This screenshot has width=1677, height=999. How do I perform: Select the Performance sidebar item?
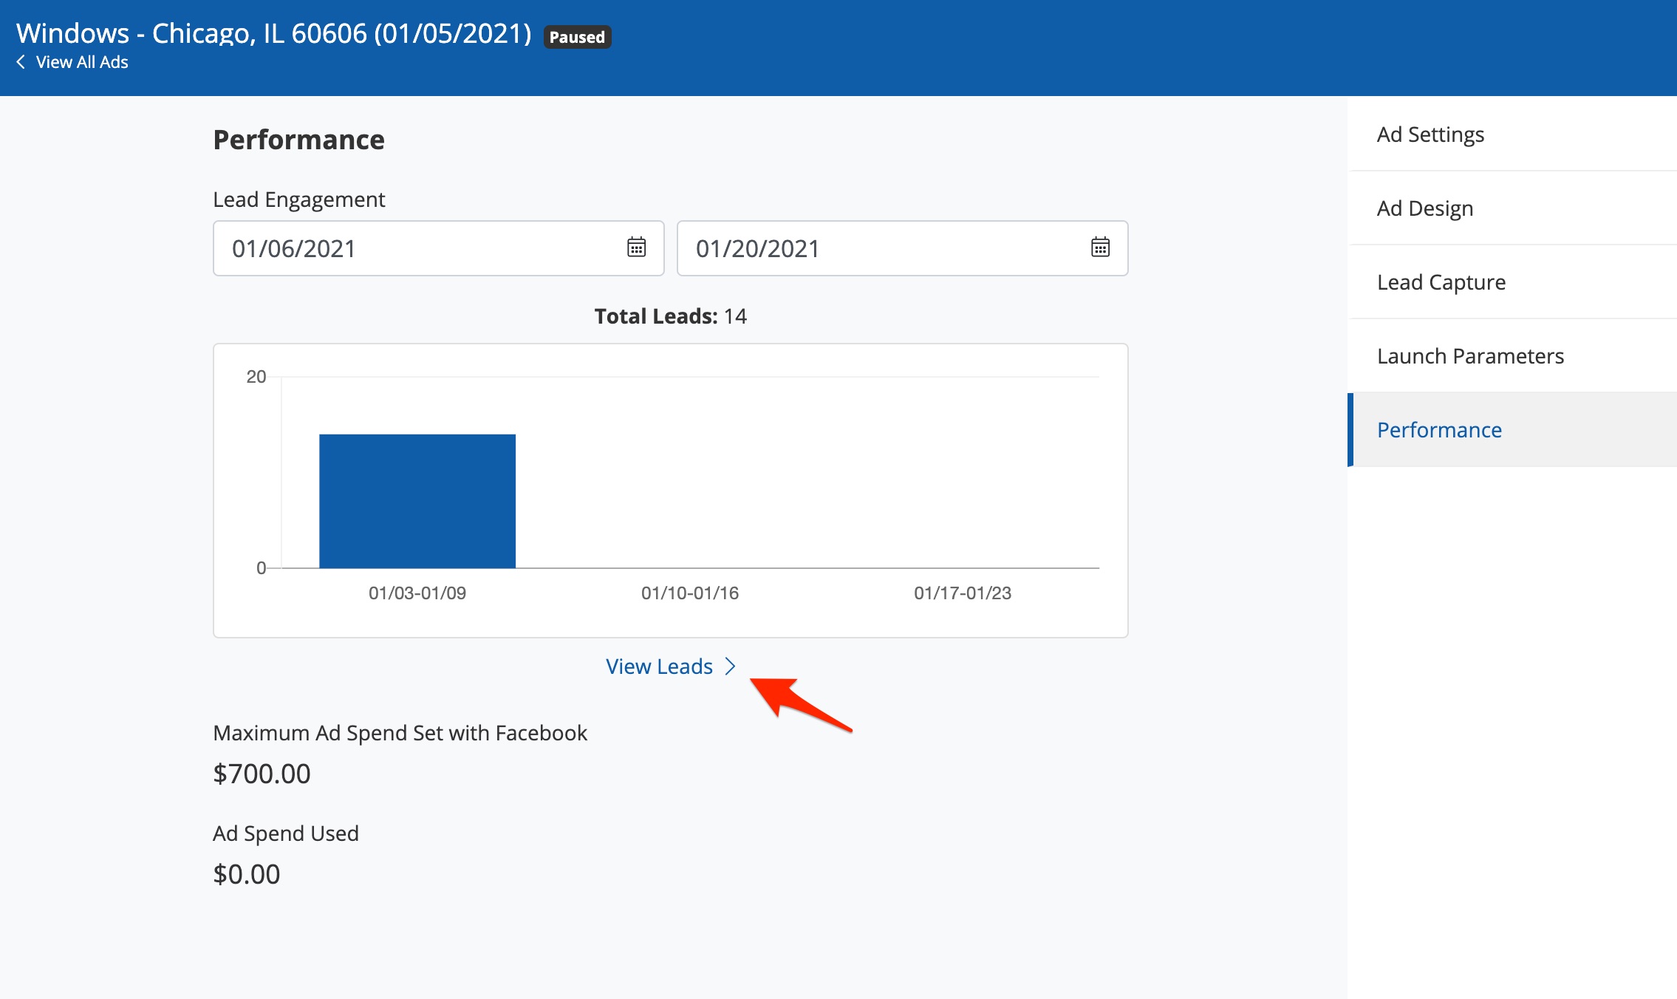[1439, 430]
